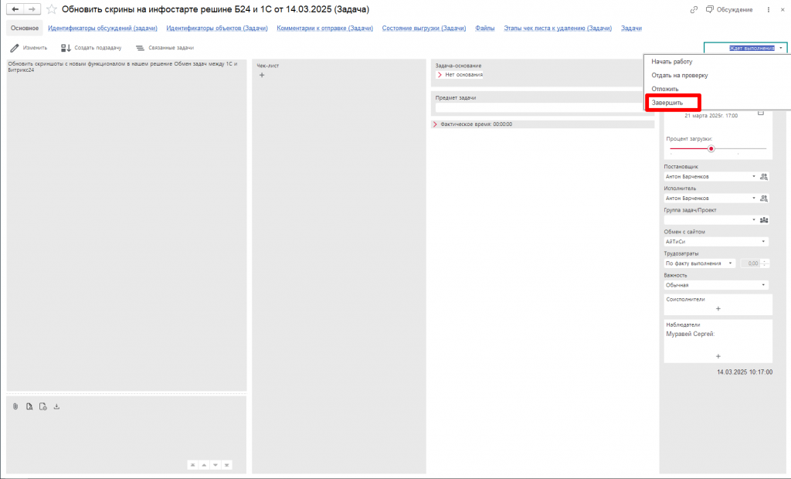The height and width of the screenshot is (479, 791).
Task: Expand the Нет основания row
Action: [440, 75]
